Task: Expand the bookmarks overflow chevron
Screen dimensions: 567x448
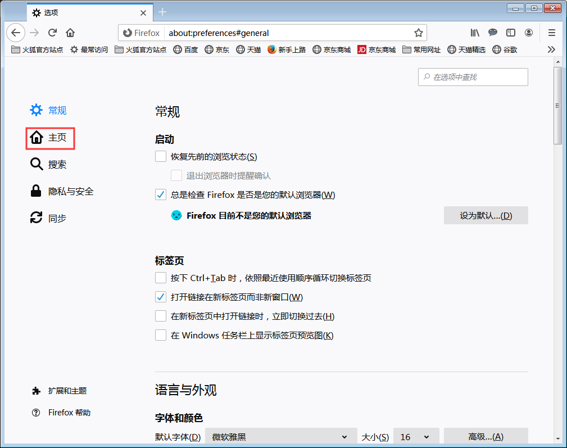Action: pos(551,49)
